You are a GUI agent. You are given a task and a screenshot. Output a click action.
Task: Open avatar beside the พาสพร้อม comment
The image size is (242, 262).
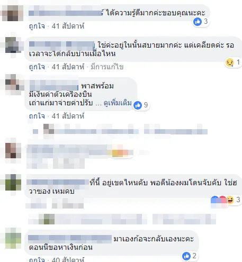[x=13, y=82]
